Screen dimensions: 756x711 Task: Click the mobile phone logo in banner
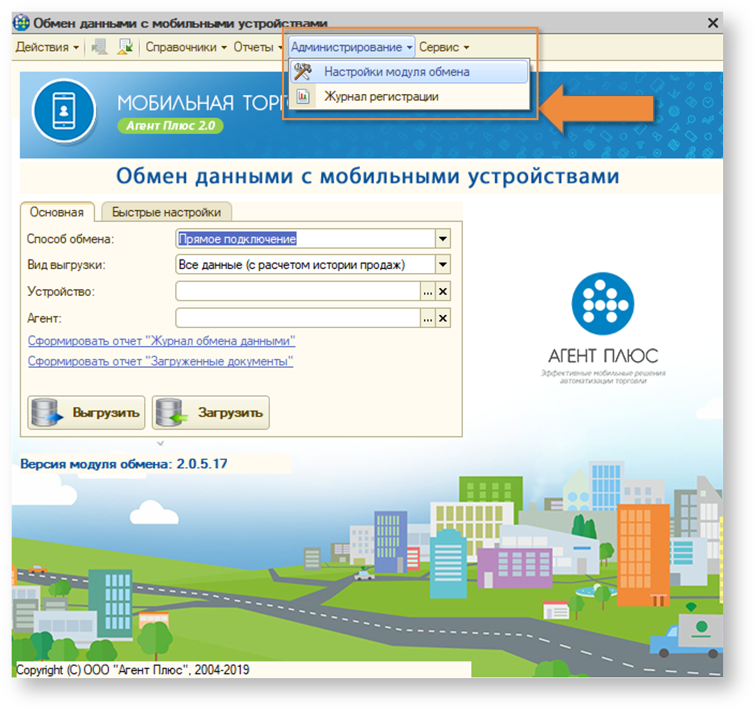[64, 111]
